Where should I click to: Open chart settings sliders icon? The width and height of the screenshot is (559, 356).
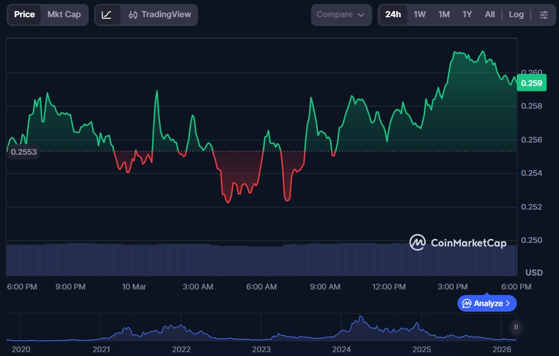[543, 15]
